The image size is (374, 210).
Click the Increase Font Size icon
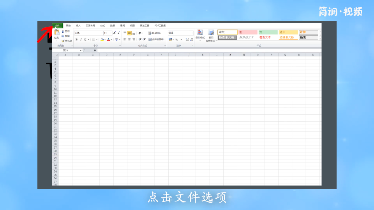pyautogui.click(x=115, y=33)
